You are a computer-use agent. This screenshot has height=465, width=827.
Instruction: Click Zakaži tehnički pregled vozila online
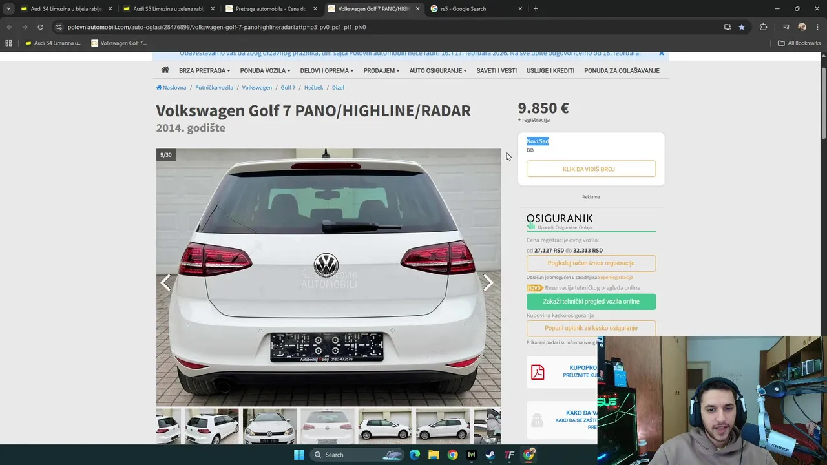pyautogui.click(x=591, y=302)
